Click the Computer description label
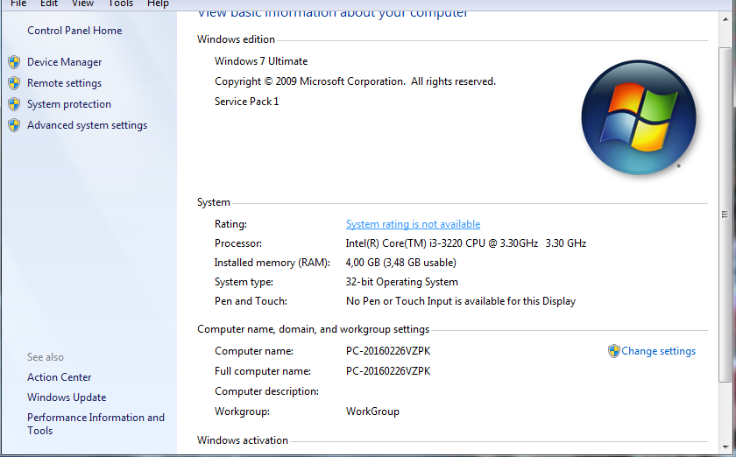 coord(266,391)
